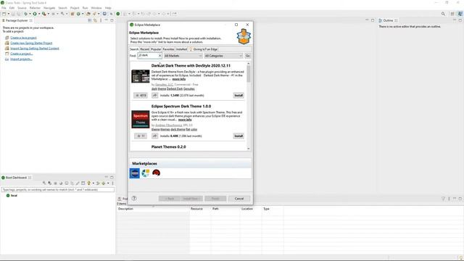Click the New wizard icon in main toolbar
Viewport: 464px width, 261px height.
[x=4, y=14]
